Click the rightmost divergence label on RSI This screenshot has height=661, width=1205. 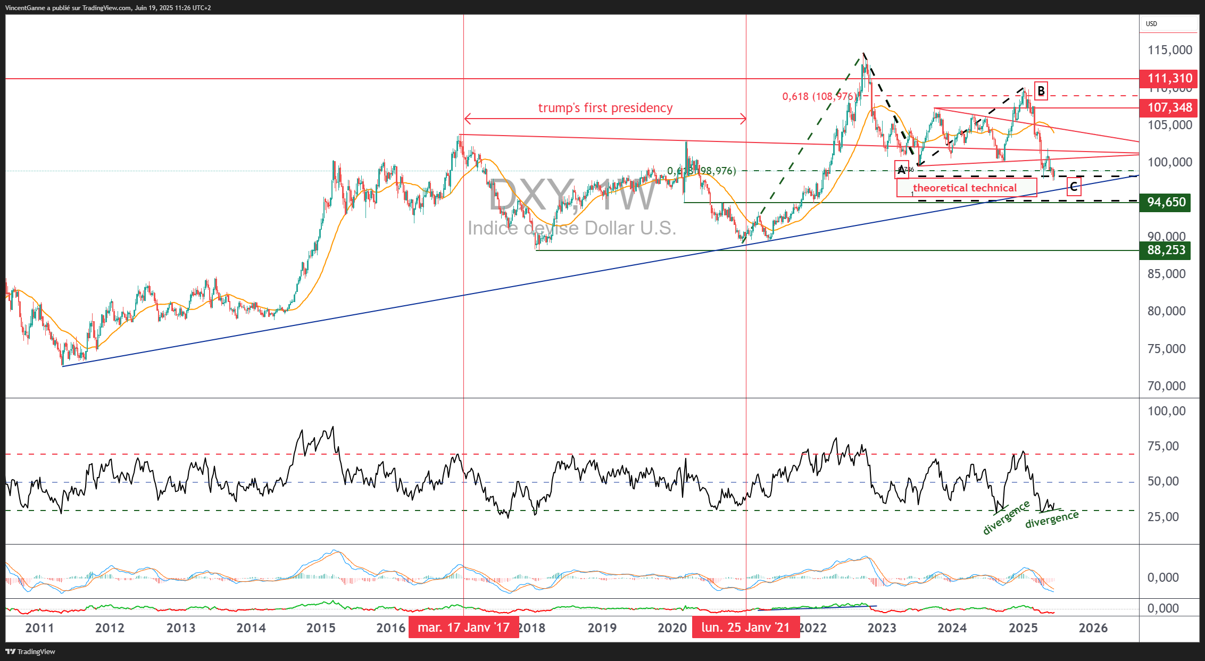tap(1052, 520)
